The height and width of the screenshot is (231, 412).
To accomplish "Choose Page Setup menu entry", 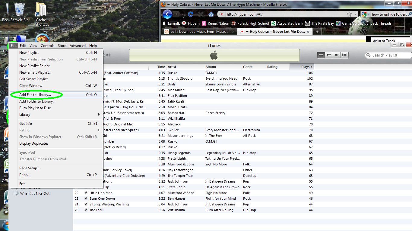I will [56, 168].
